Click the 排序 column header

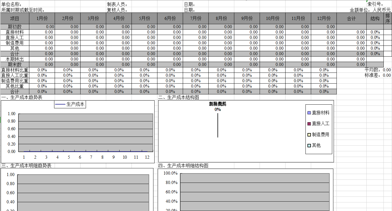387,18
